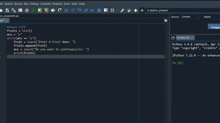Viewport: 220px width, 123px height.
Task: Toggle fullscreen mode icon
Action: tap(112, 10)
